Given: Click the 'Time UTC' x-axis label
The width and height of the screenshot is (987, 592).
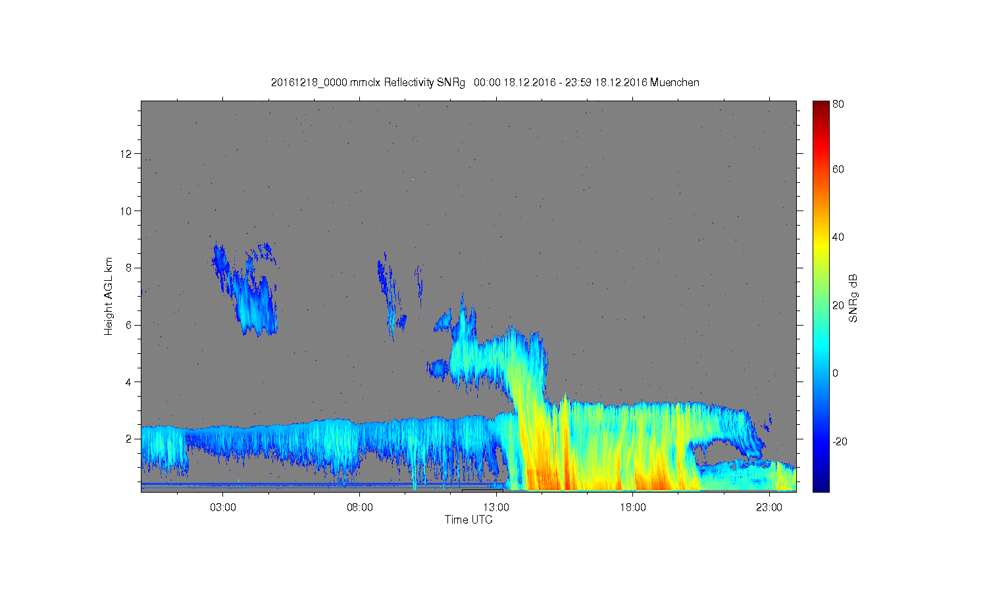Looking at the screenshot, I should [x=468, y=520].
